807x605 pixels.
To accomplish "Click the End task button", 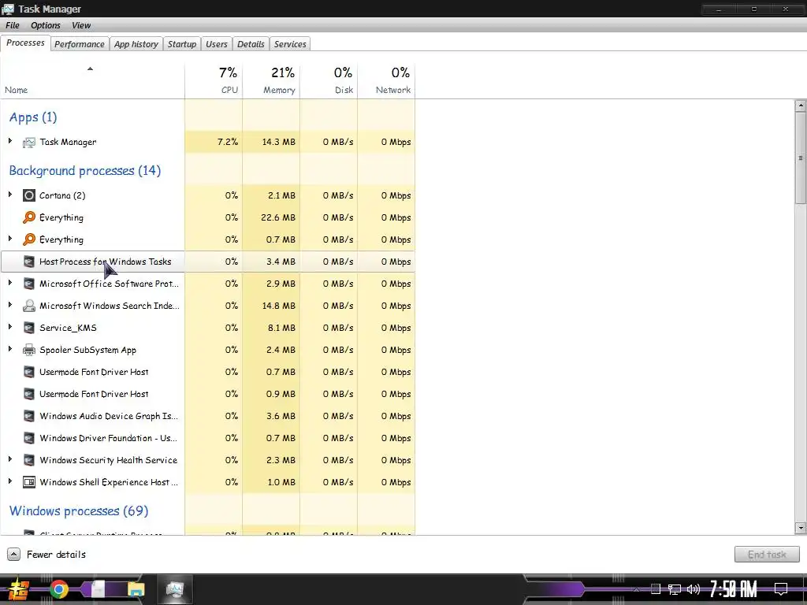I will click(767, 555).
